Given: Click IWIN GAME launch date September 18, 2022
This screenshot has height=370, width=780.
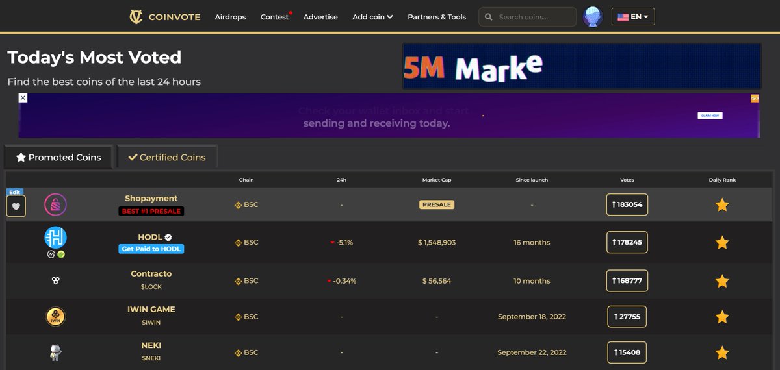Looking at the screenshot, I should 532,317.
